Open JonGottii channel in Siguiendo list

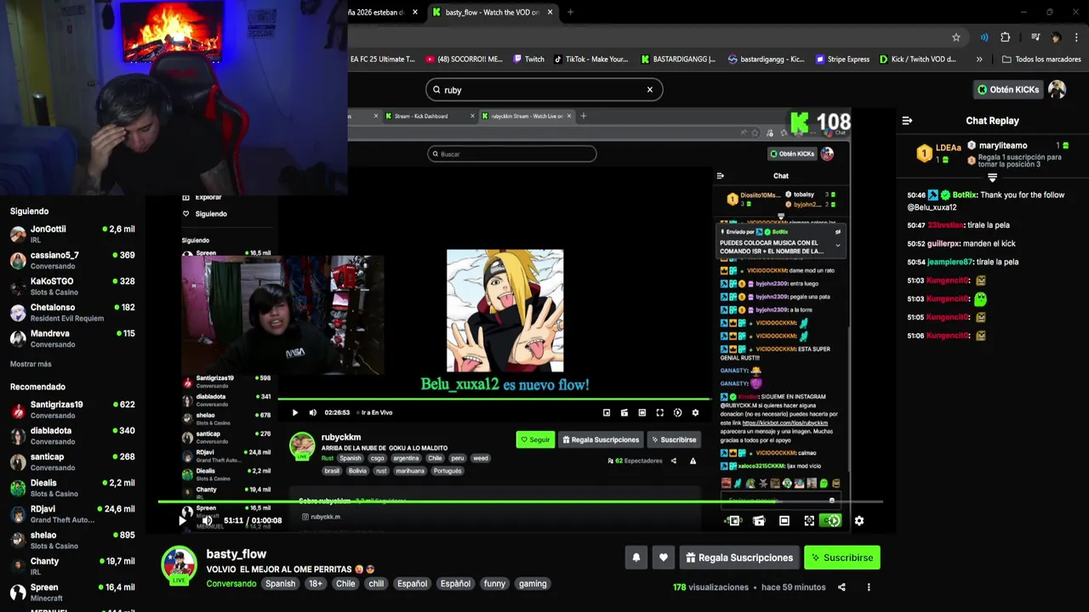72,234
